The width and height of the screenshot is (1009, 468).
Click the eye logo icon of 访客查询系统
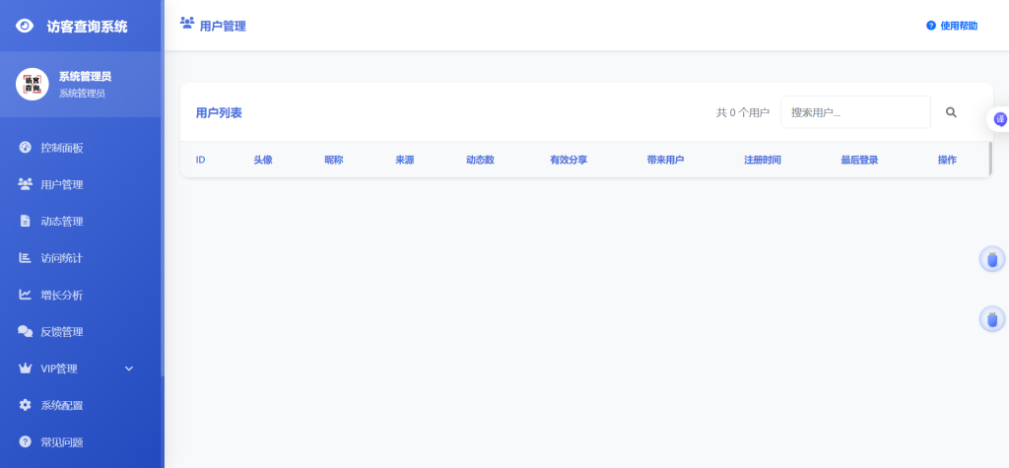point(25,26)
